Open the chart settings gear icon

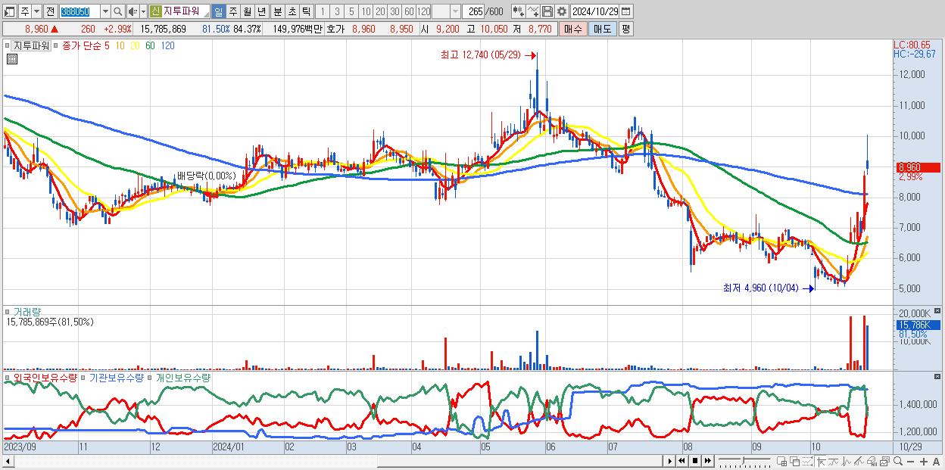(x=561, y=11)
